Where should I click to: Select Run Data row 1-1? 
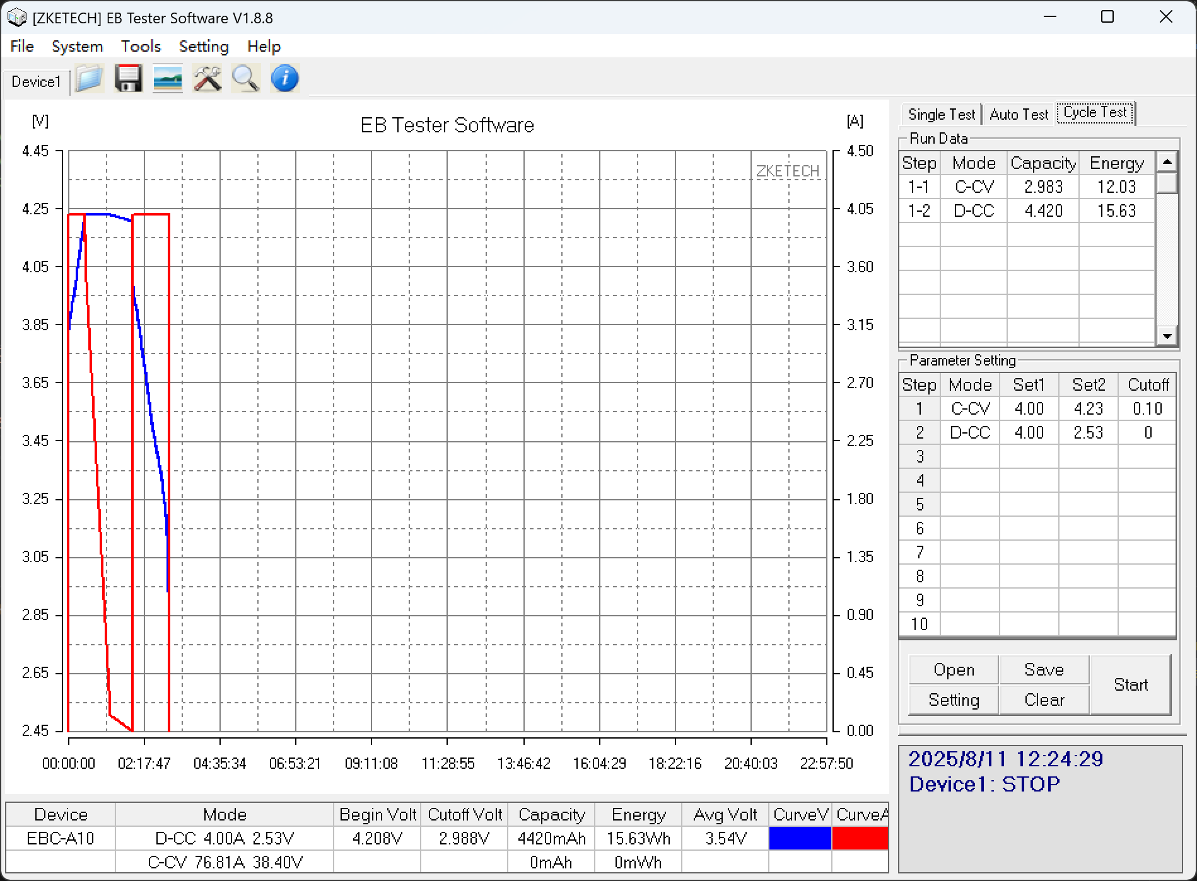(x=1027, y=187)
